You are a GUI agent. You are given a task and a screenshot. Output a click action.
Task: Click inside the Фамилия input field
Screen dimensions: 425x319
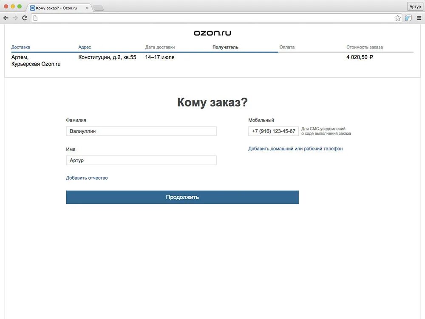[x=141, y=131]
